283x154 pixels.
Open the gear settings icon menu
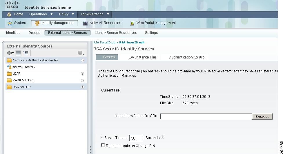coord(81,53)
